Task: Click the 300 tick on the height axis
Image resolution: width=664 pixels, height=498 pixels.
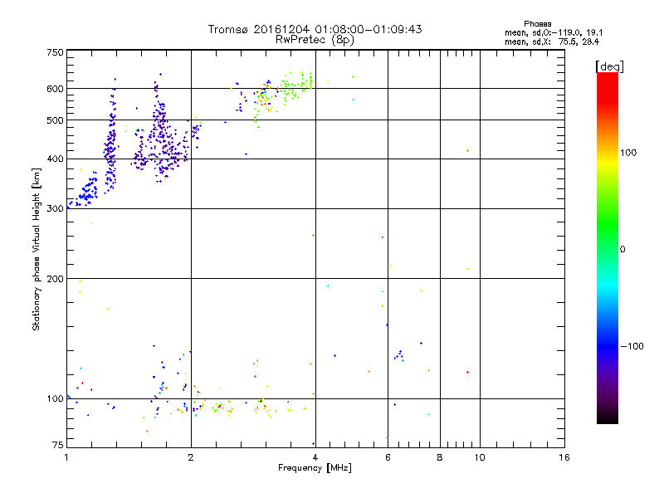Action: coord(55,208)
